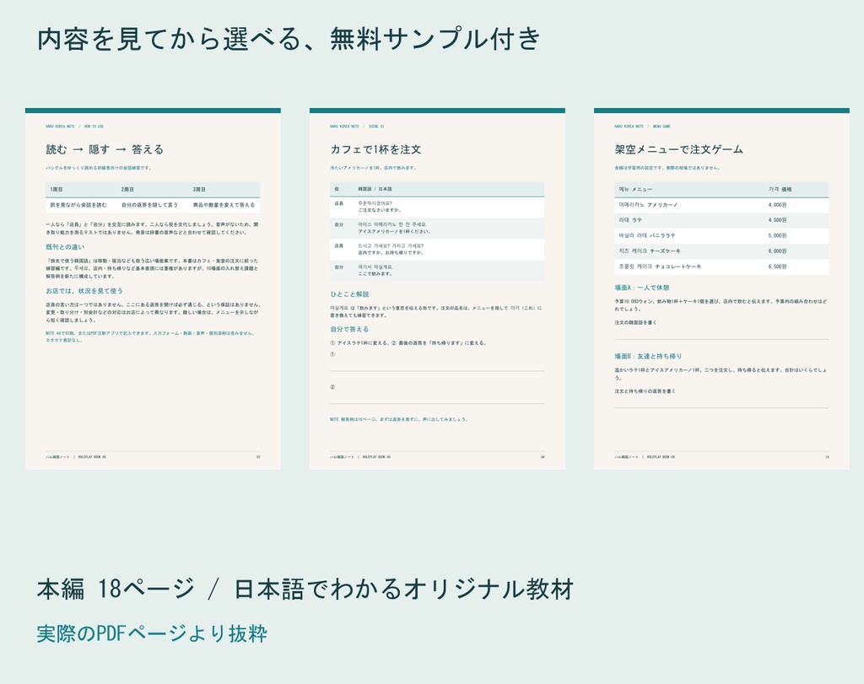Click the price '6,500원'
The width and height of the screenshot is (864, 684).
(x=777, y=267)
